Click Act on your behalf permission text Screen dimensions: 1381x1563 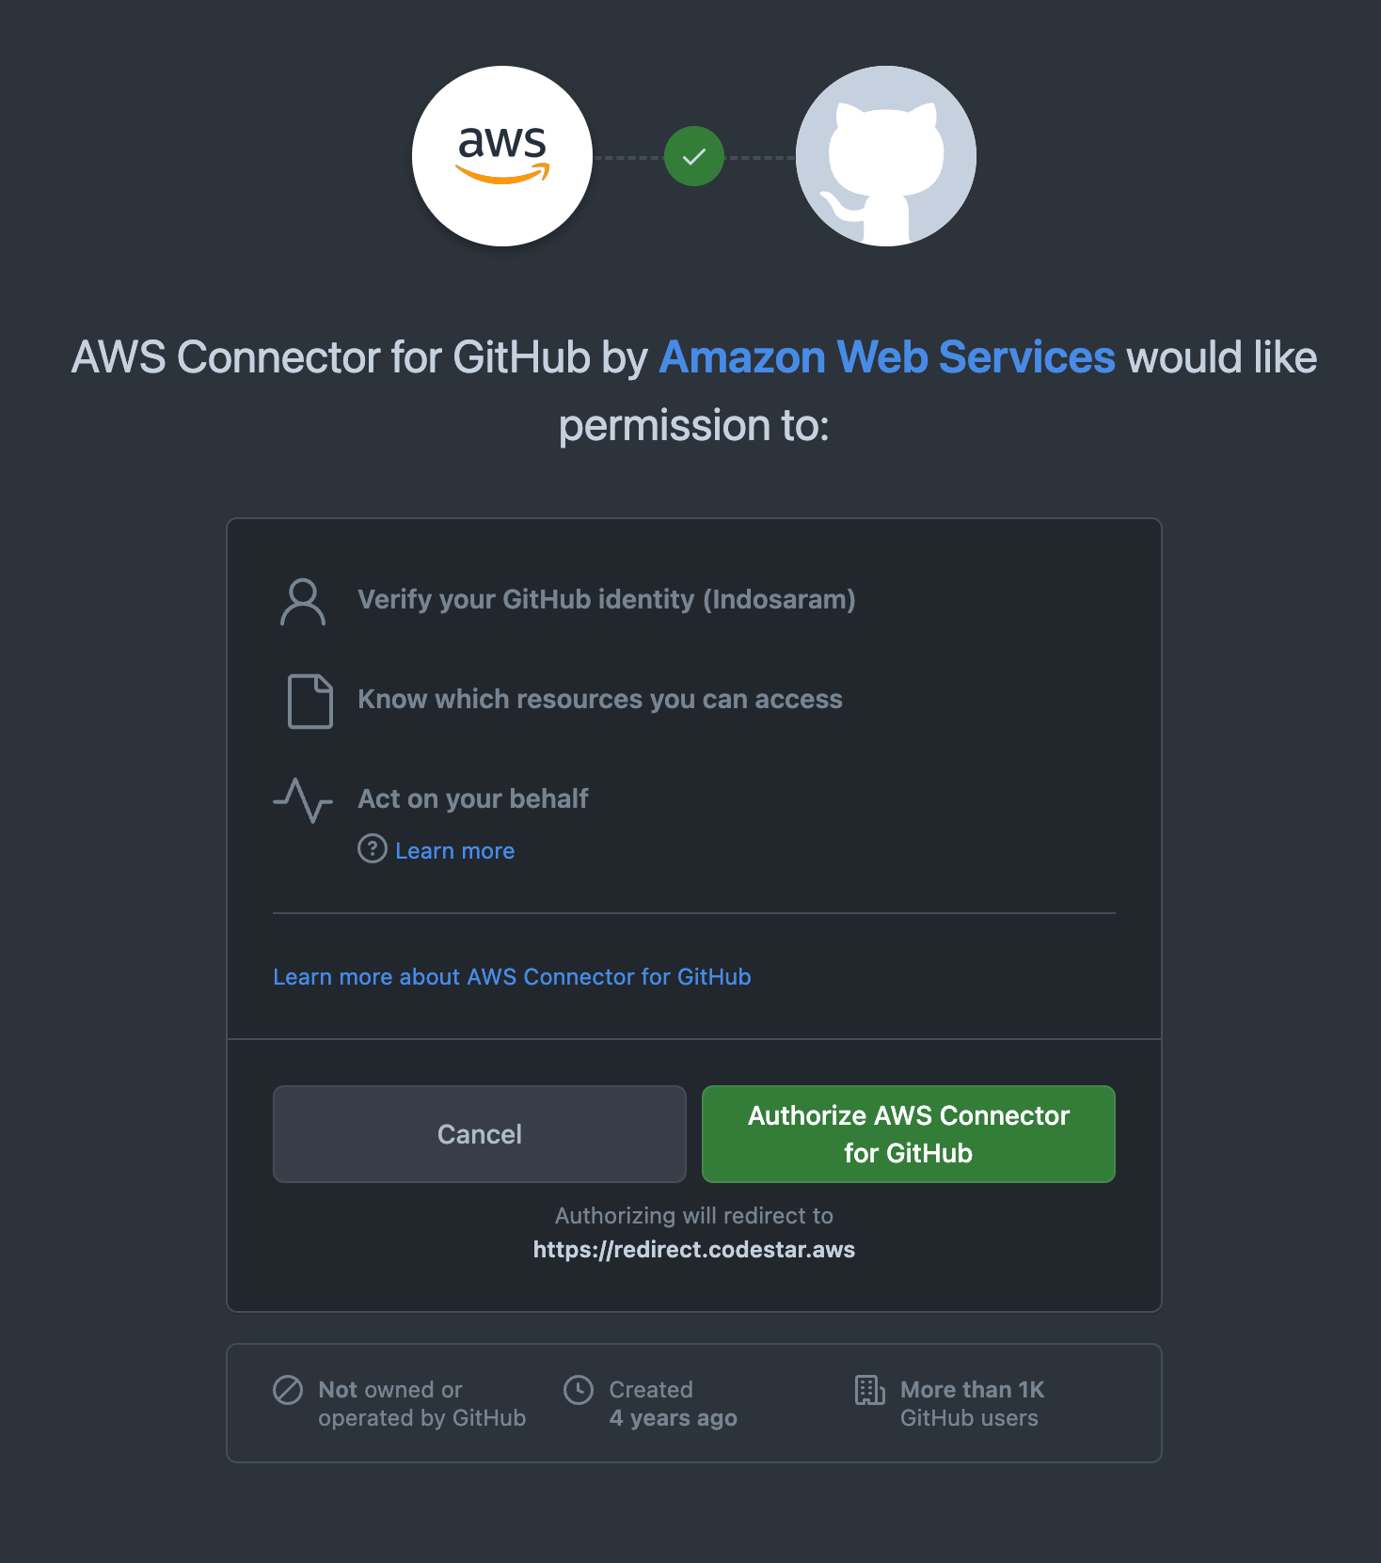pyautogui.click(x=473, y=799)
